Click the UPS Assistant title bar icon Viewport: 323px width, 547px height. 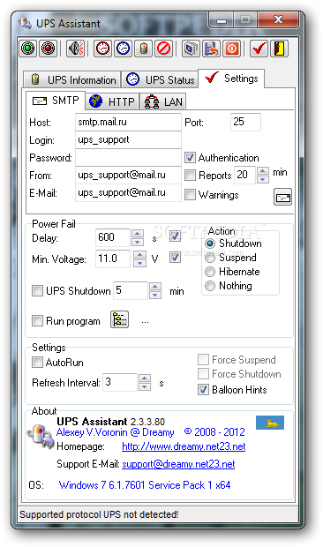point(25,23)
